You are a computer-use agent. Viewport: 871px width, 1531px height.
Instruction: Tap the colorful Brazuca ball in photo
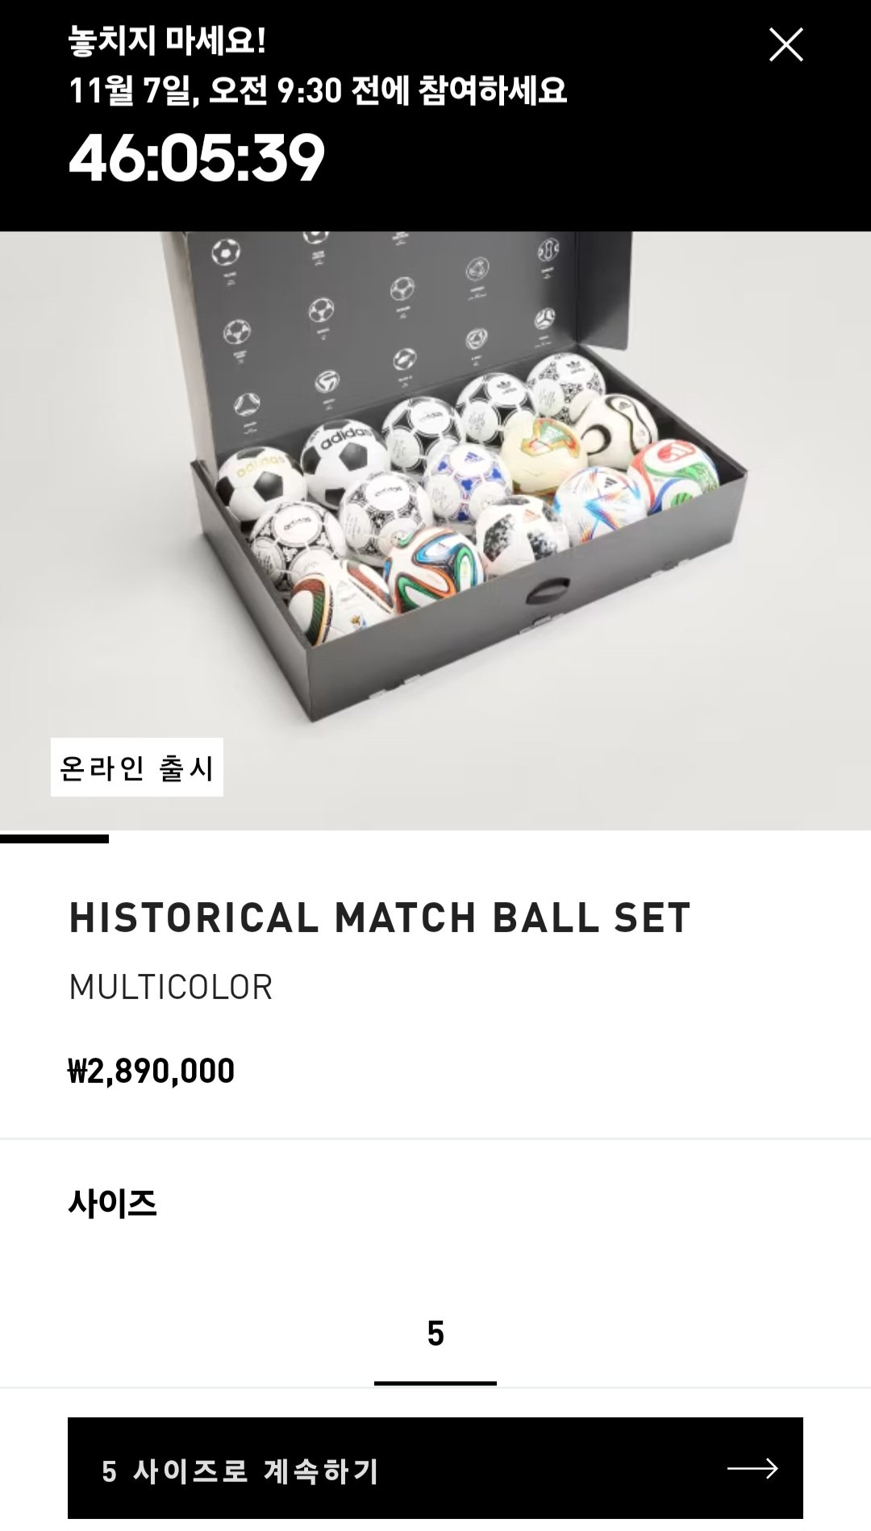(x=434, y=568)
